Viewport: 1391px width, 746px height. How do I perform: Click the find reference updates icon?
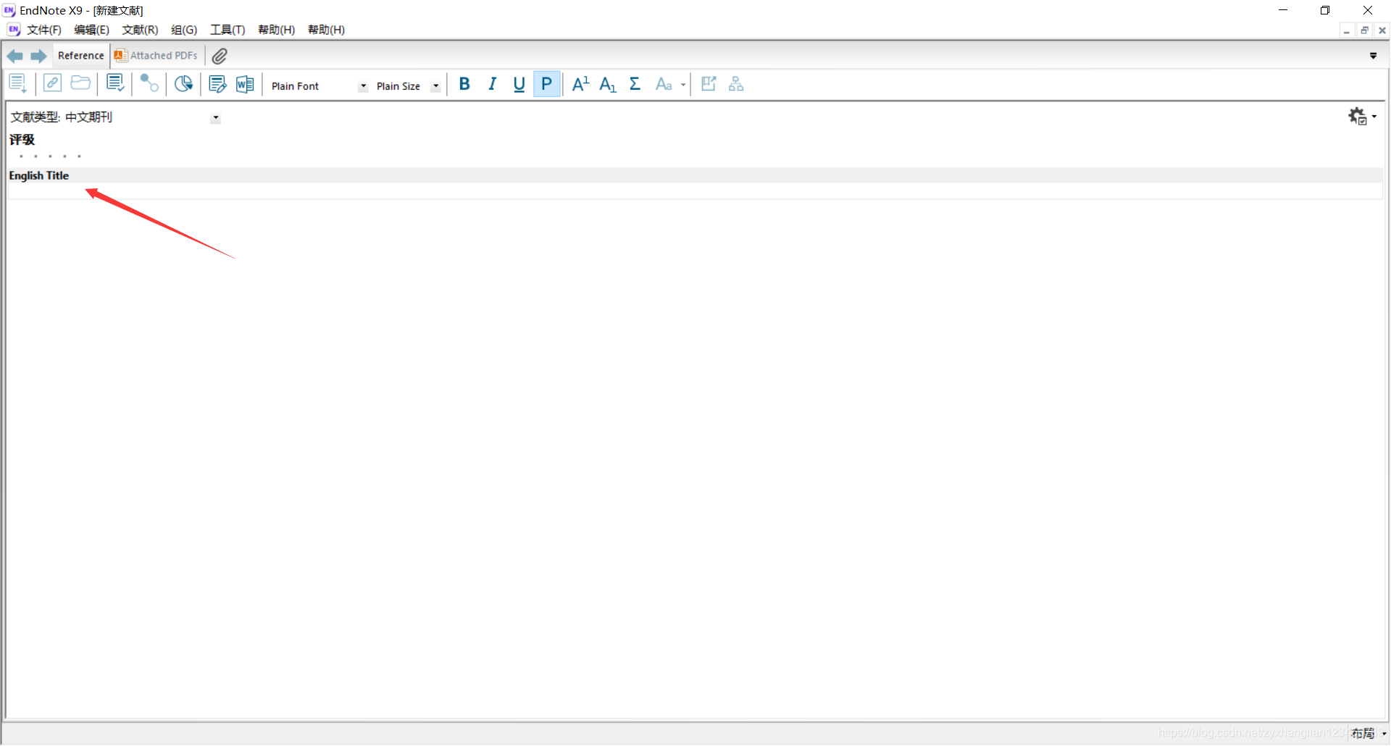[183, 84]
